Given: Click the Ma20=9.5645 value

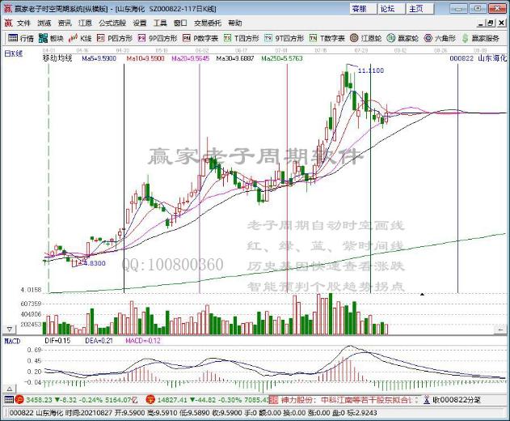Looking at the screenshot, I should tap(190, 58).
